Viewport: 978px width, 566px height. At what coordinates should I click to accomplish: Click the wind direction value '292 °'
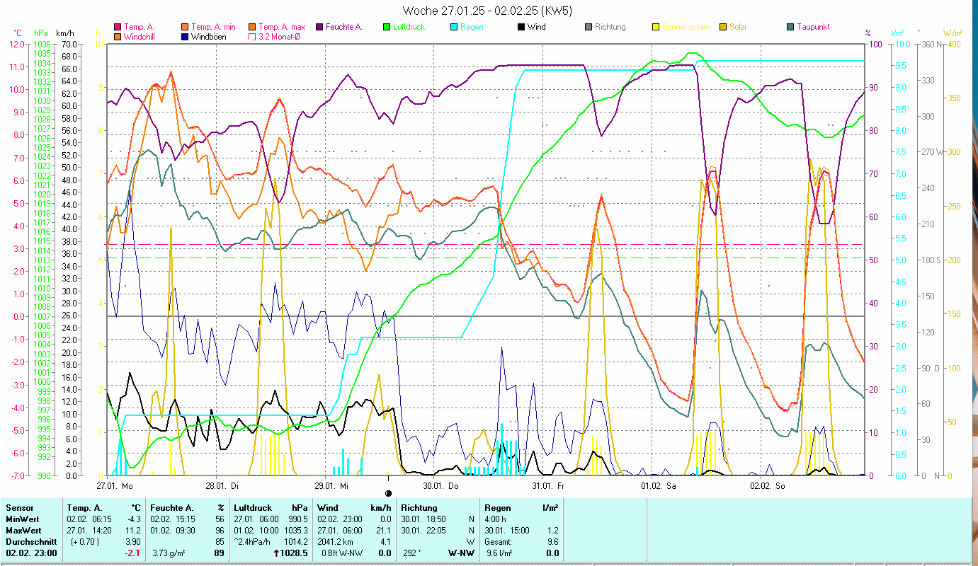[412, 553]
